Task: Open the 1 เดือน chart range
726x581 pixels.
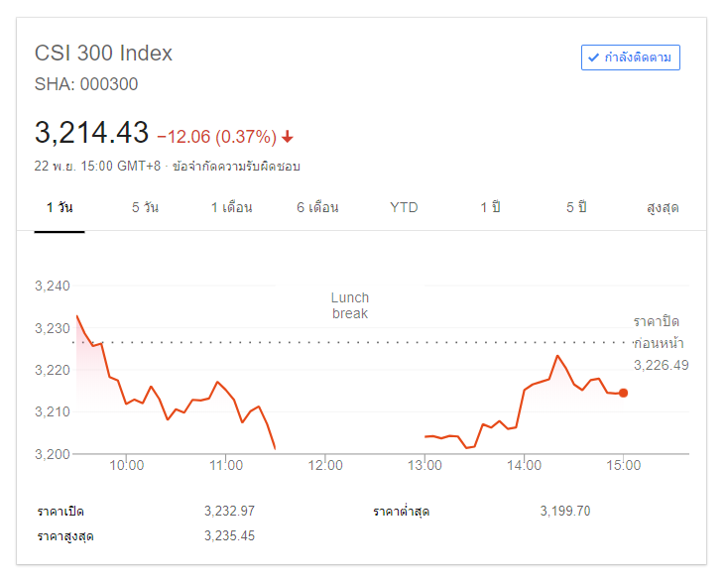Action: (x=231, y=207)
